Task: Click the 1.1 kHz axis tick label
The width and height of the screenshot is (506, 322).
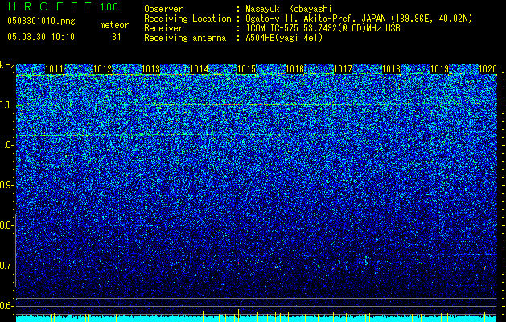Action: (x=6, y=105)
